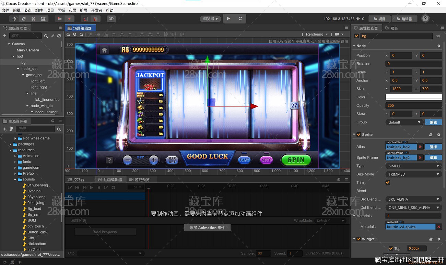446x265 pixels.
Task: Select the Rotate transform tool
Action: (x=24, y=19)
